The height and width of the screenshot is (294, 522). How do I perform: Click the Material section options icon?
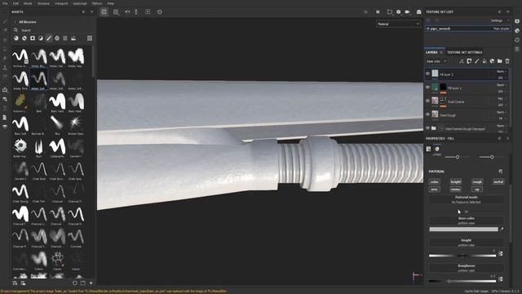pyautogui.click(x=500, y=171)
